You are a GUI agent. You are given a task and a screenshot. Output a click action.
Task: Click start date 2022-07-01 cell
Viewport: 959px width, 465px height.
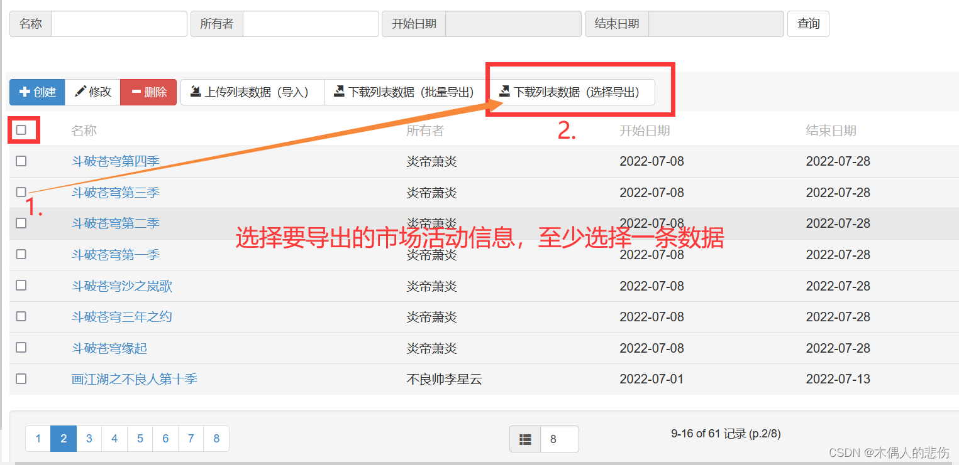point(651,379)
